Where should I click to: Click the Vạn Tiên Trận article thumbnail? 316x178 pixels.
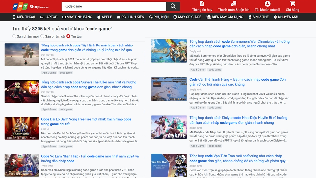pyautogui.click(x=169, y=165)
